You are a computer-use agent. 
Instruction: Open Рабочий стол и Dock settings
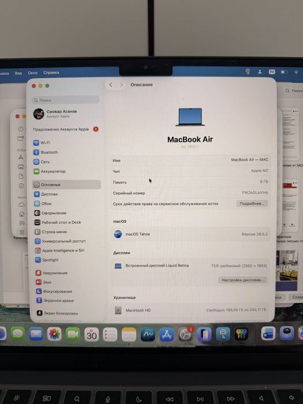(58, 222)
